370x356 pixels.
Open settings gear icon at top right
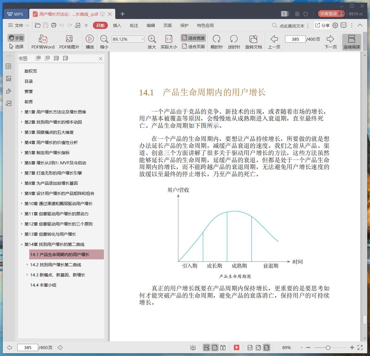pos(335,25)
